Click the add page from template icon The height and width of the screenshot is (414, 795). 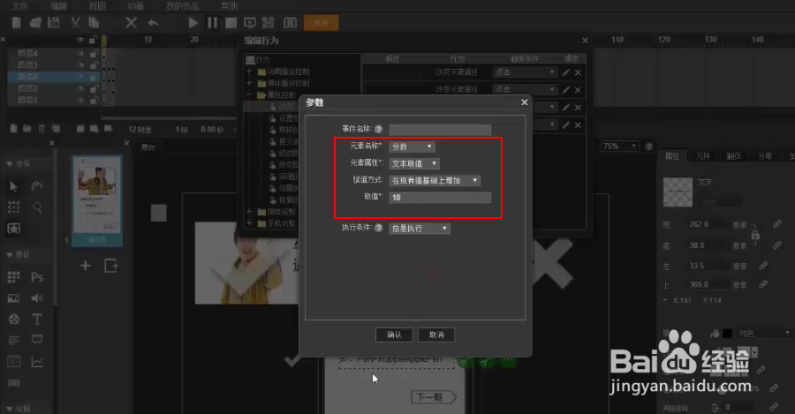point(111,266)
